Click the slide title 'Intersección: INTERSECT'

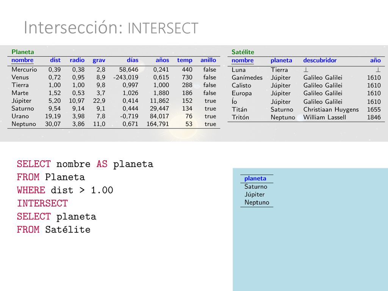[111, 28]
